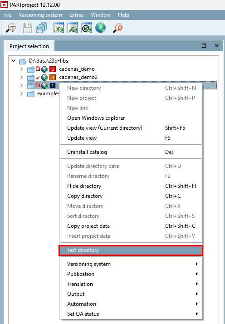Open the Set QA status submenu
Screen dimensions: 225x324
tap(131, 314)
